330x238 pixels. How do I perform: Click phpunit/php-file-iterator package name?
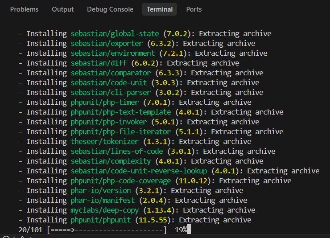tap(121, 132)
